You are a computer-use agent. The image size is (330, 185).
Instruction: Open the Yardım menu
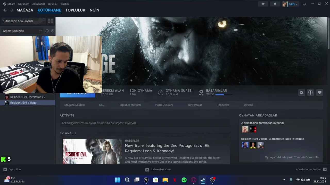click(x=64, y=4)
